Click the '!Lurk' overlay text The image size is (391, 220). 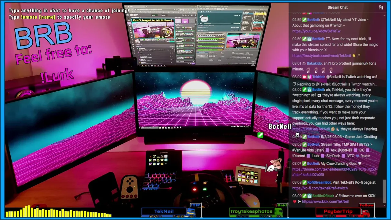(x=57, y=75)
